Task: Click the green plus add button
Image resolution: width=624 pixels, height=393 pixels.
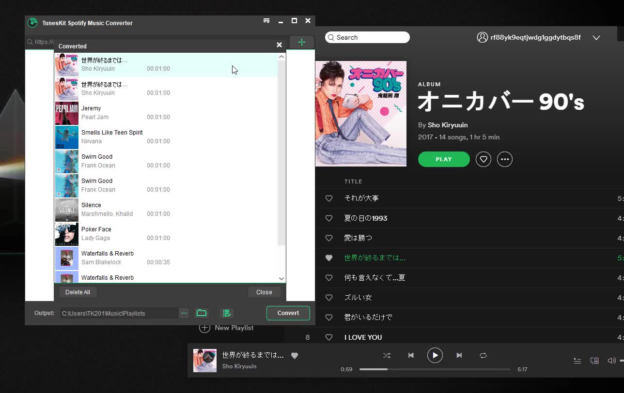Action: point(302,42)
